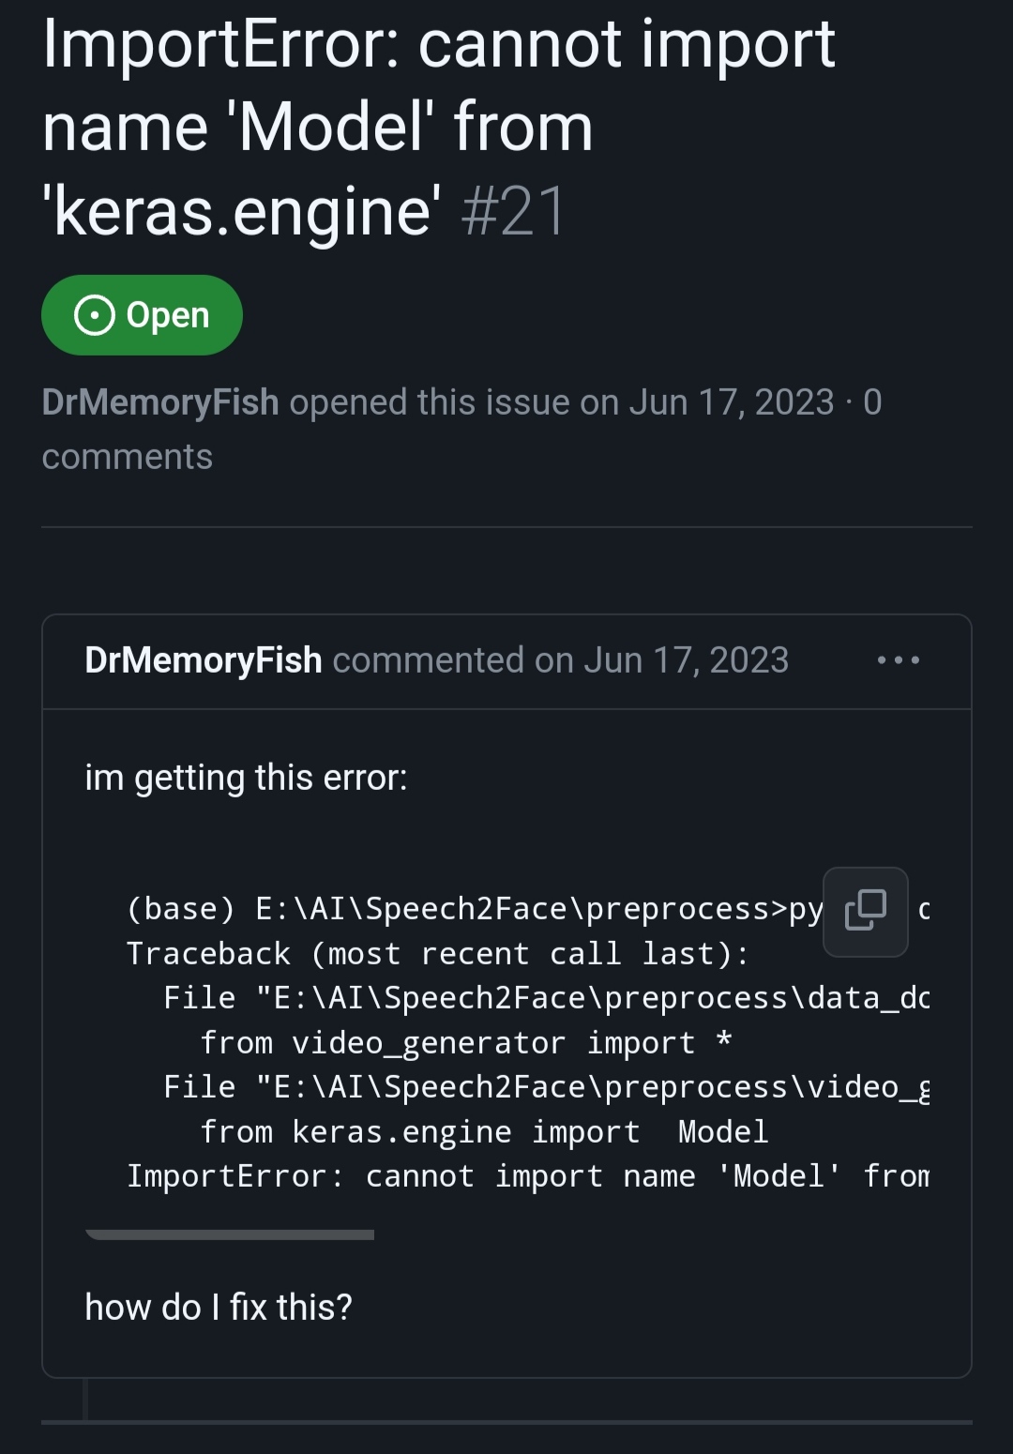Click the 'Traceback (most recent call last):' line
The width and height of the screenshot is (1013, 1454).
pos(438,954)
